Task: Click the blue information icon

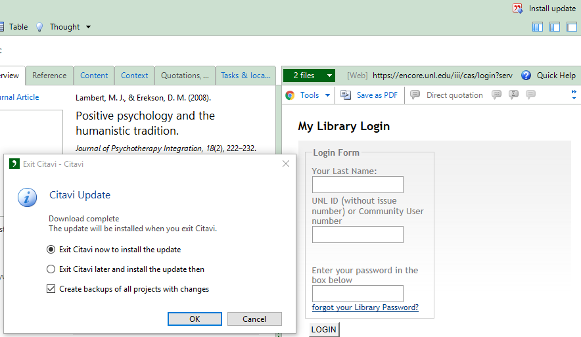Action: (27, 197)
